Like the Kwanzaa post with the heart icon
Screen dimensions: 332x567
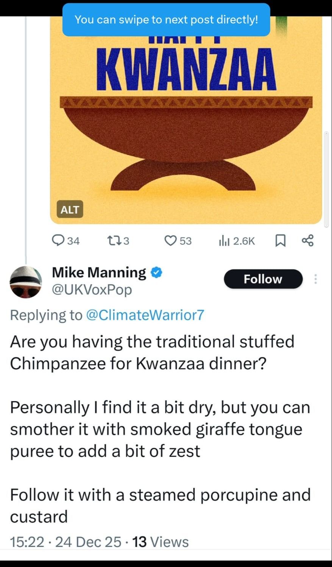(171, 241)
